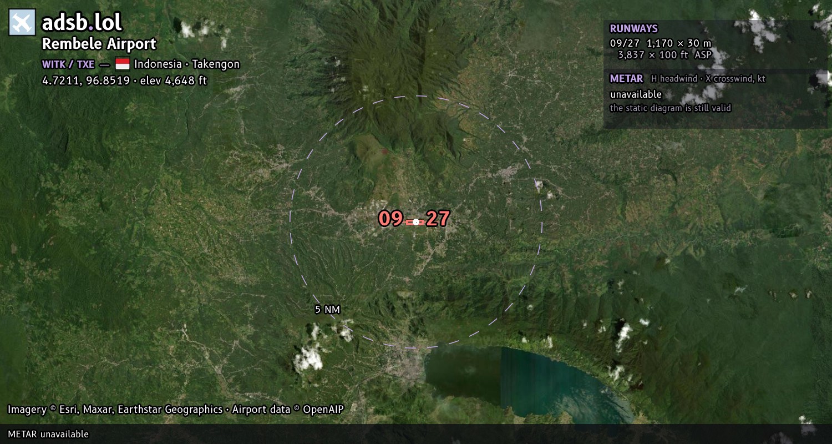Image resolution: width=832 pixels, height=444 pixels.
Task: Click the WITK / TXE airport code
Action: (x=68, y=64)
